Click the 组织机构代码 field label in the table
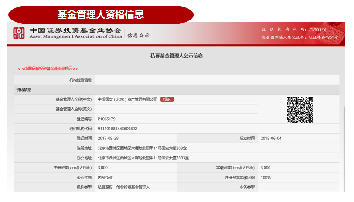Viewport: 354px width, 202px height. click(81, 129)
